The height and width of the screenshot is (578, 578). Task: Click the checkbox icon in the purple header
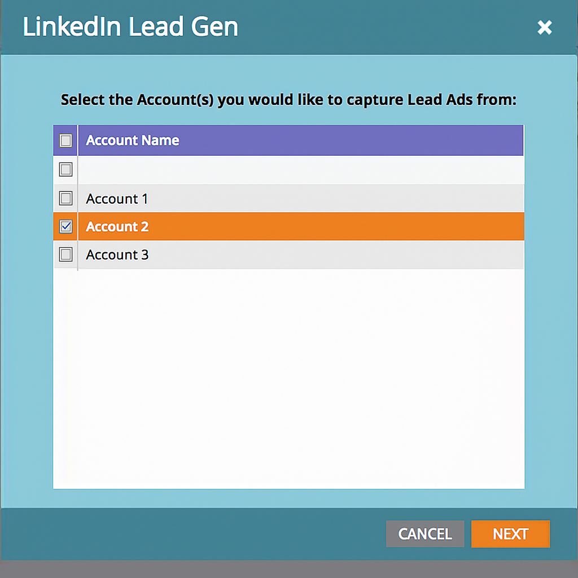(65, 140)
